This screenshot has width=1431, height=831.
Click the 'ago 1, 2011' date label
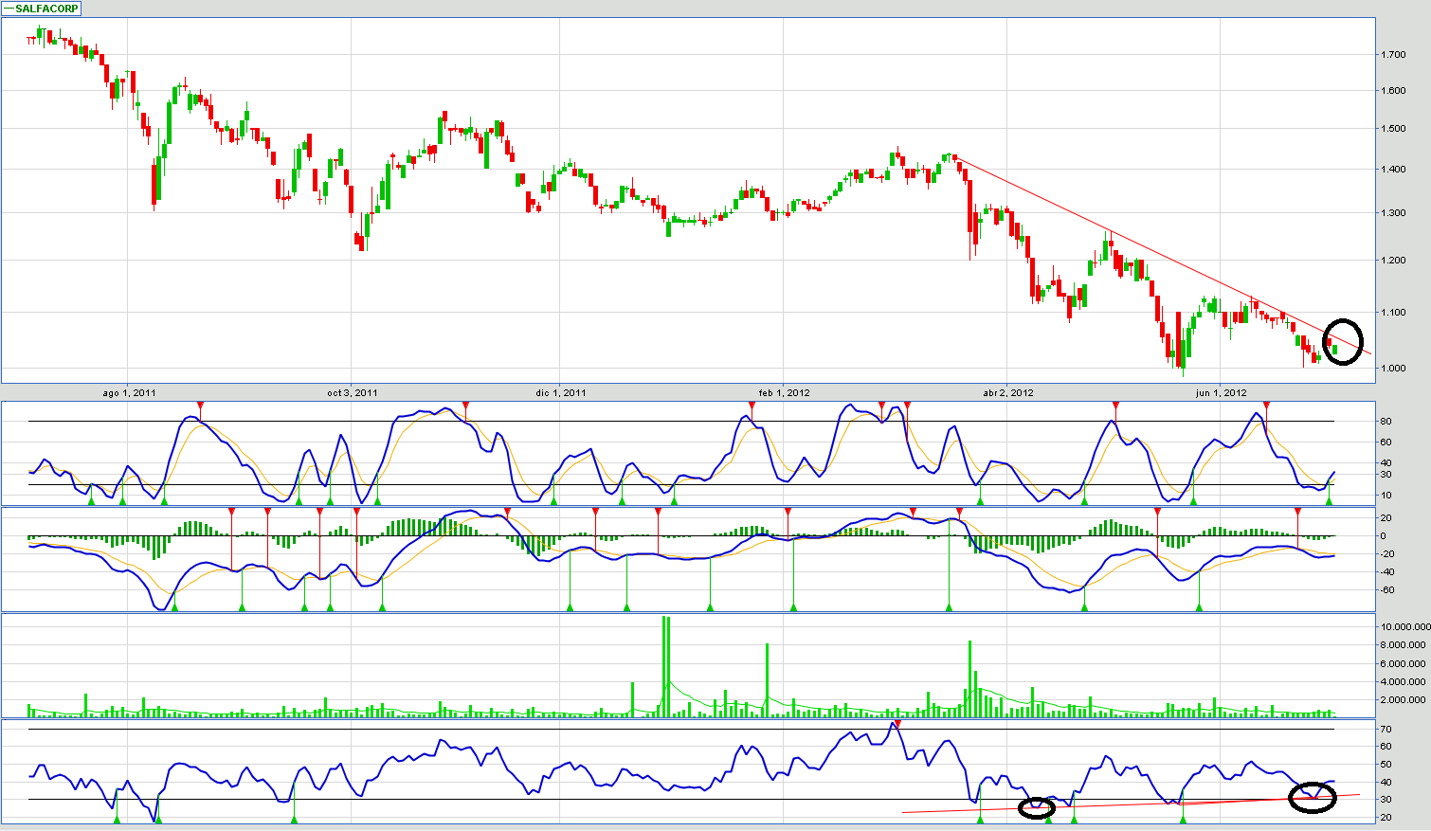pyautogui.click(x=130, y=392)
